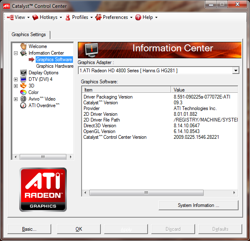The height and width of the screenshot is (241, 250).
Task: Open ATI Overdrive via gauge icon
Action: [x=23, y=106]
